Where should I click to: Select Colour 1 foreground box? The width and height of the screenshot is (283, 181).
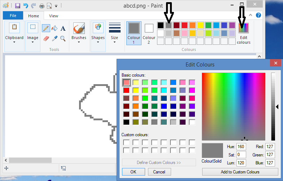tap(134, 33)
